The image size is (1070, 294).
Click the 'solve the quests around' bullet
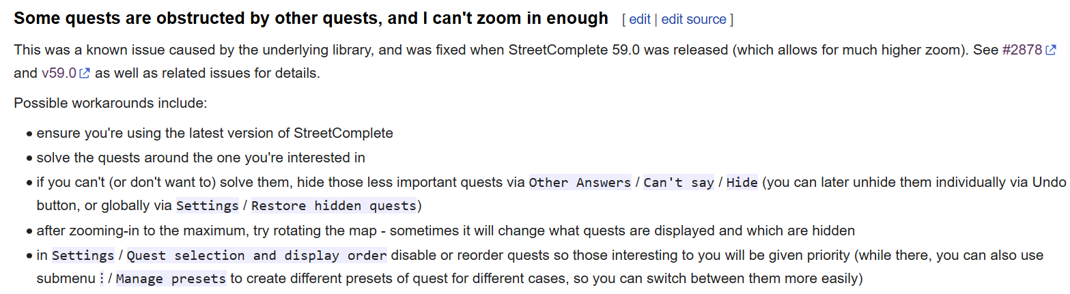click(201, 158)
